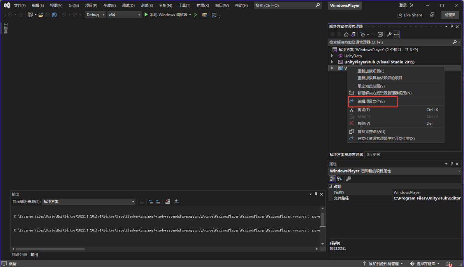464x267 pixels.
Task: Click the green start debugging arrow
Action: [x=146, y=14]
